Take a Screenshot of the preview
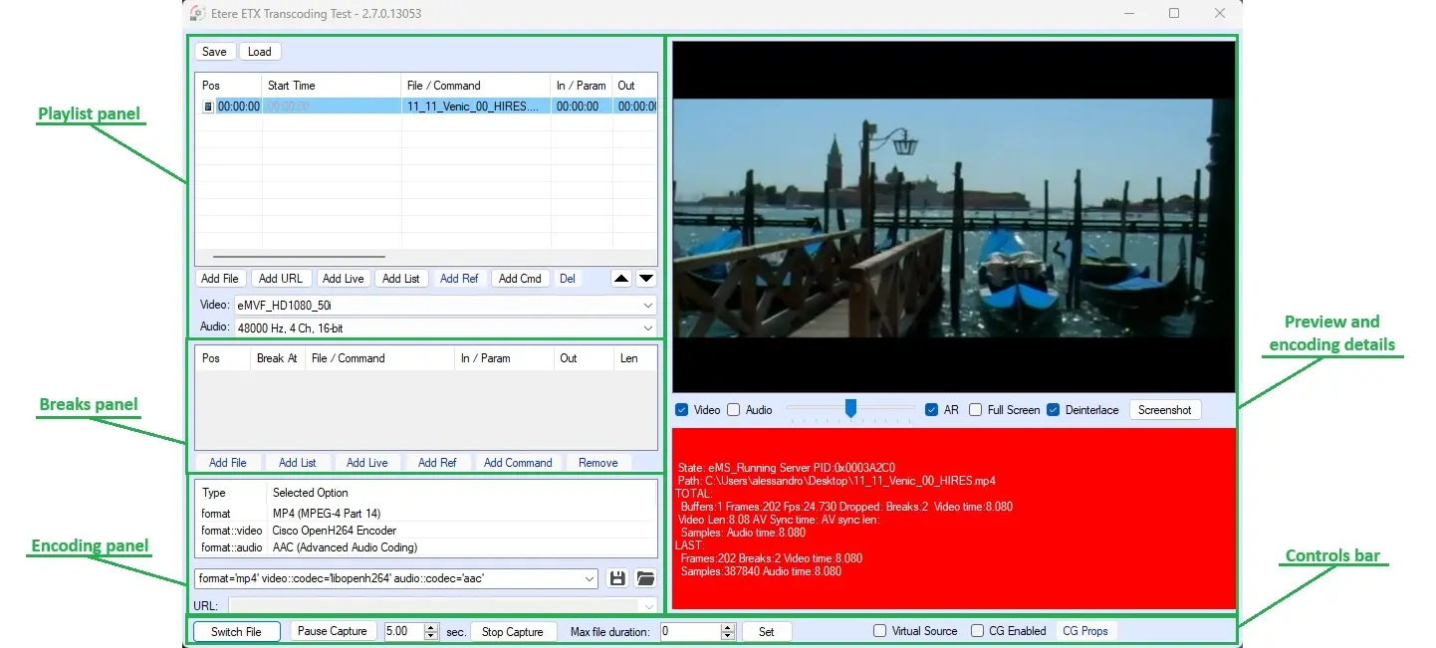Viewport: 1436px width, 648px height. [1164, 410]
